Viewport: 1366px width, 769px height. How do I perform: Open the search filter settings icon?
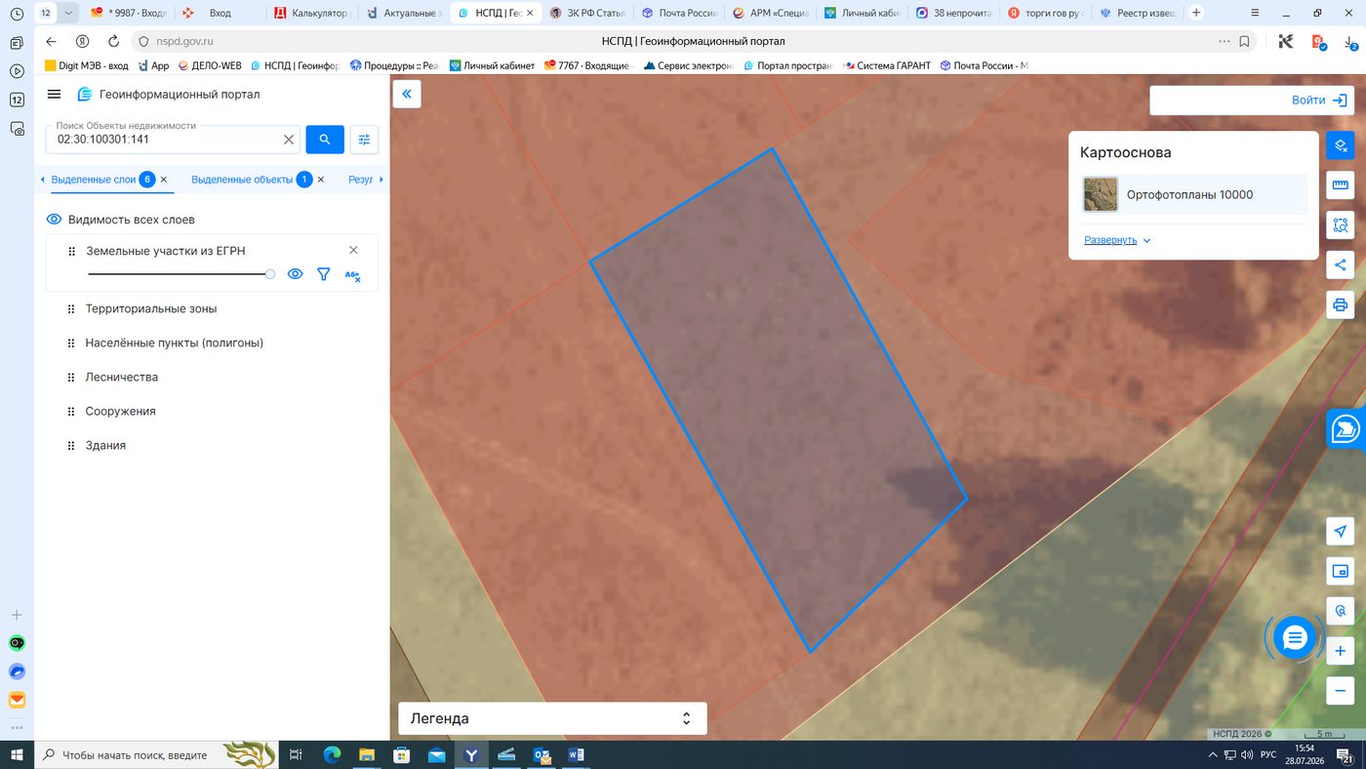(364, 140)
